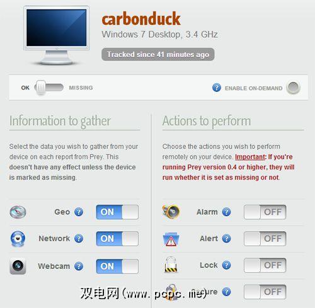The width and height of the screenshot is (315, 308).
Task: Click the Geo compass icon
Action: tap(18, 212)
